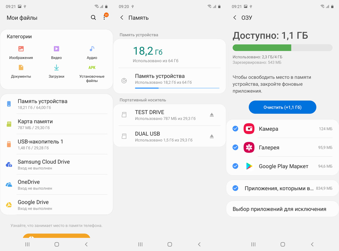
Task: Open the Video category icon
Action: (56, 49)
